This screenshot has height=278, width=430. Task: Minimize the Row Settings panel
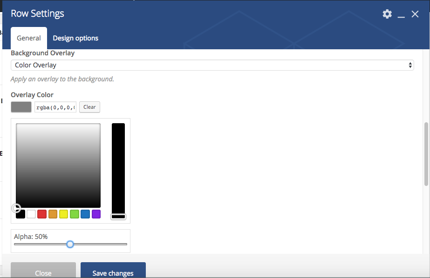(402, 15)
